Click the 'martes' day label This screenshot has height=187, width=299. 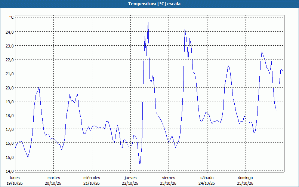pos(54,178)
